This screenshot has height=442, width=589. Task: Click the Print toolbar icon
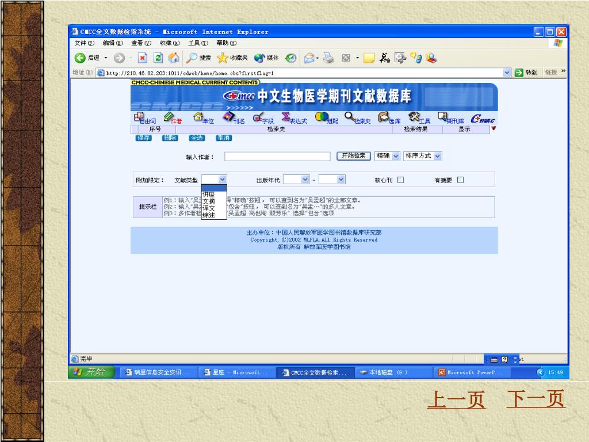328,58
